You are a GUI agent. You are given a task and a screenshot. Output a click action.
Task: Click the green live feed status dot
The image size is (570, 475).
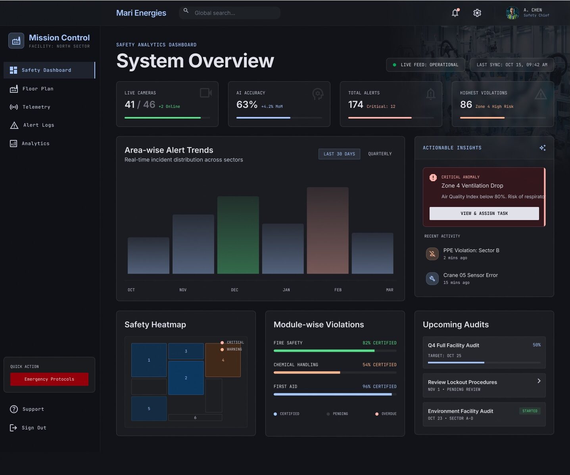tap(394, 65)
